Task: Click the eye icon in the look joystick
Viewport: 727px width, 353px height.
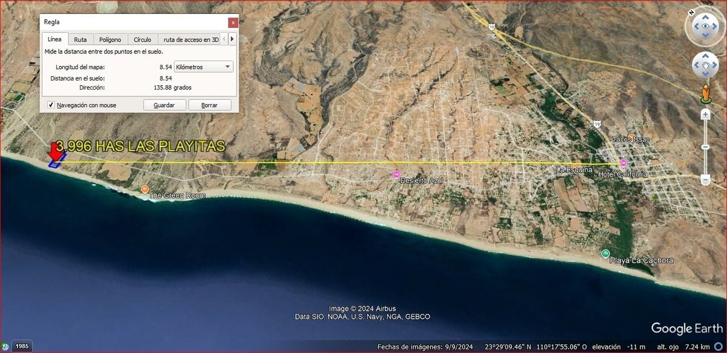Action: (705, 27)
